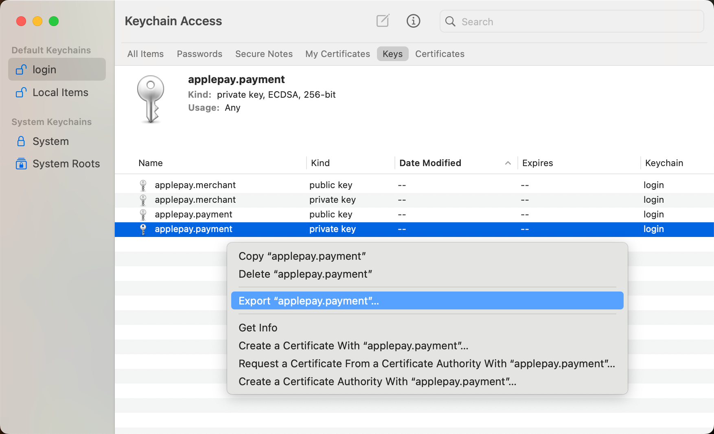Type in the Search field
714x434 pixels.
click(578, 22)
